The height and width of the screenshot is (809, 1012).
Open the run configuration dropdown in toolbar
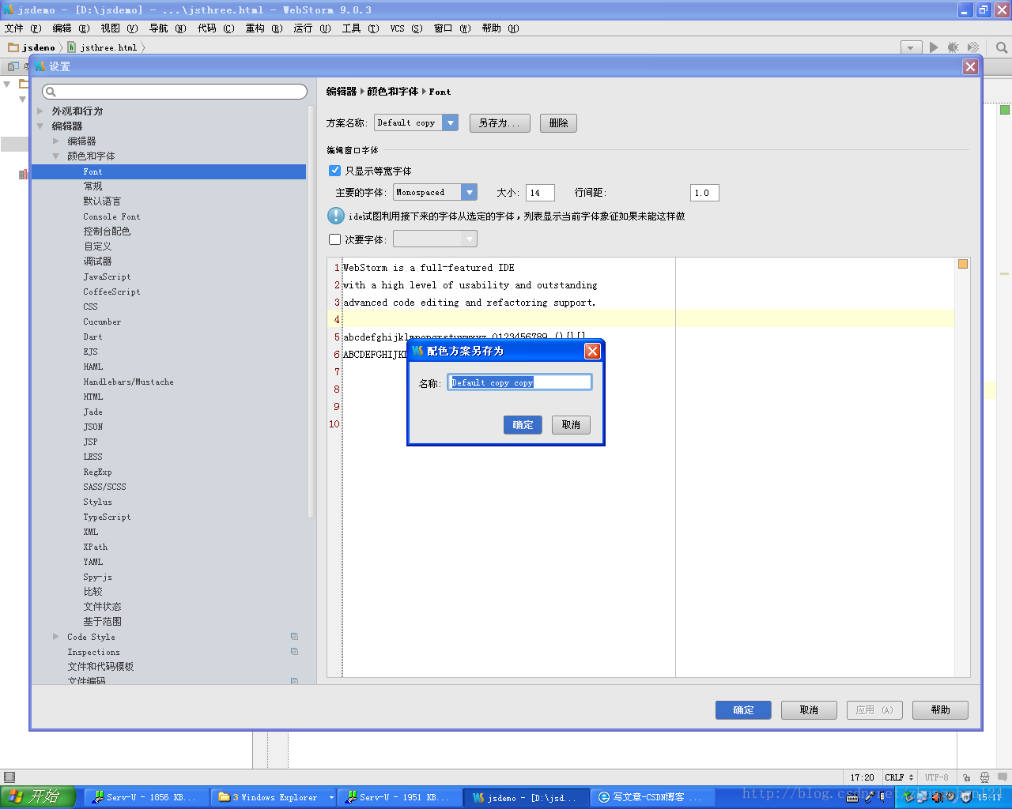point(911,47)
